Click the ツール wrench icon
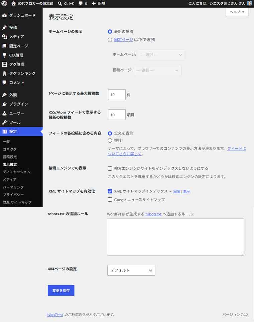This screenshot has height=322, width=254. pyautogui.click(x=4, y=122)
